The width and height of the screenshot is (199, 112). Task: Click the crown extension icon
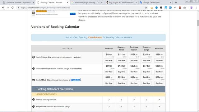point(152,8)
